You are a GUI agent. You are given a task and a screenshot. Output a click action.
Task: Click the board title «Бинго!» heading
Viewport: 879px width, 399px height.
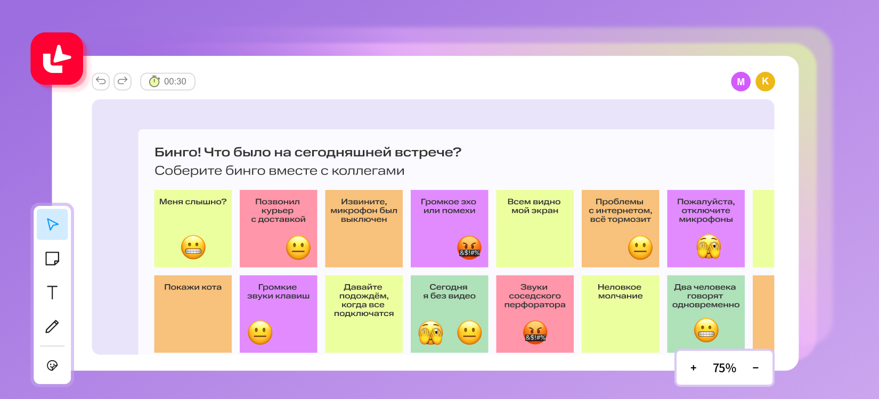coord(307,152)
